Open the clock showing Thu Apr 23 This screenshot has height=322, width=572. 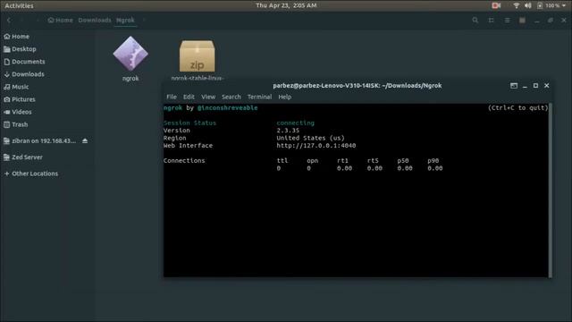click(x=286, y=5)
